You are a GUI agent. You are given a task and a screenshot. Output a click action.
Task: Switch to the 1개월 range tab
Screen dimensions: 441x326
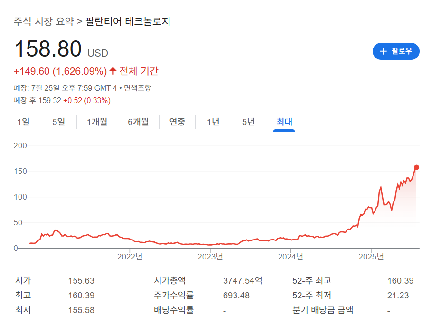(x=97, y=122)
